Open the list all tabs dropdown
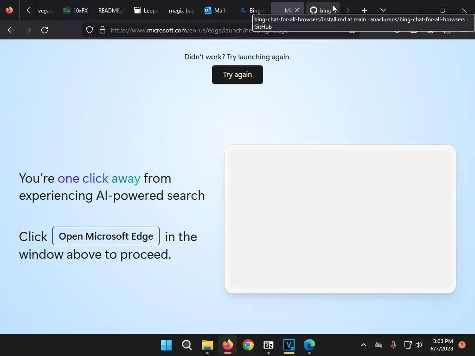The height and width of the screenshot is (356, 475). click(x=383, y=10)
